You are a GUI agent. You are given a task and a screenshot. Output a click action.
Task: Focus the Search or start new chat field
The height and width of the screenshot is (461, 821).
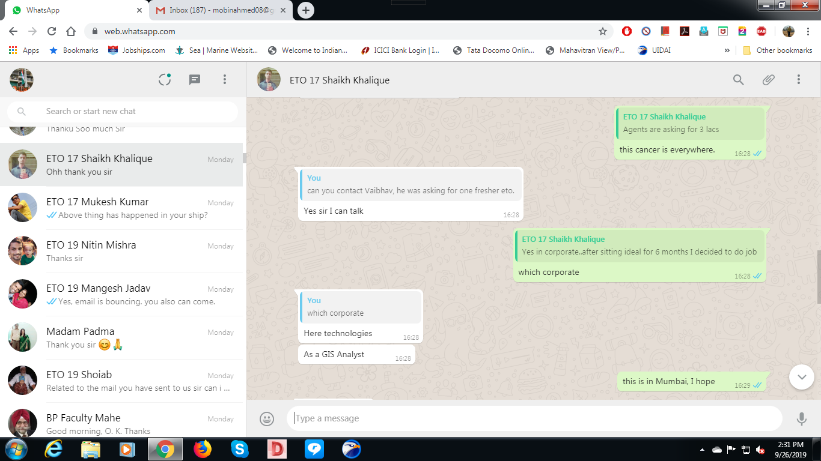pyautogui.click(x=123, y=111)
